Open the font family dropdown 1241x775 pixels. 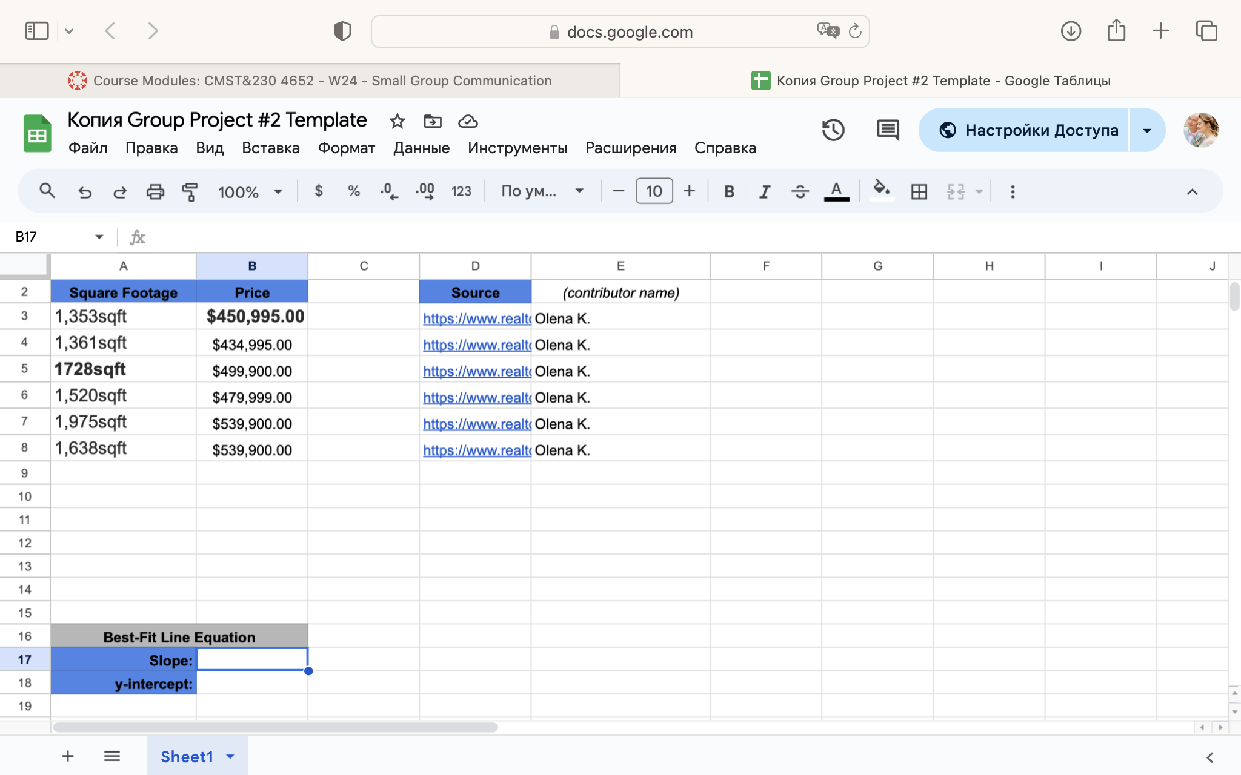(x=542, y=191)
